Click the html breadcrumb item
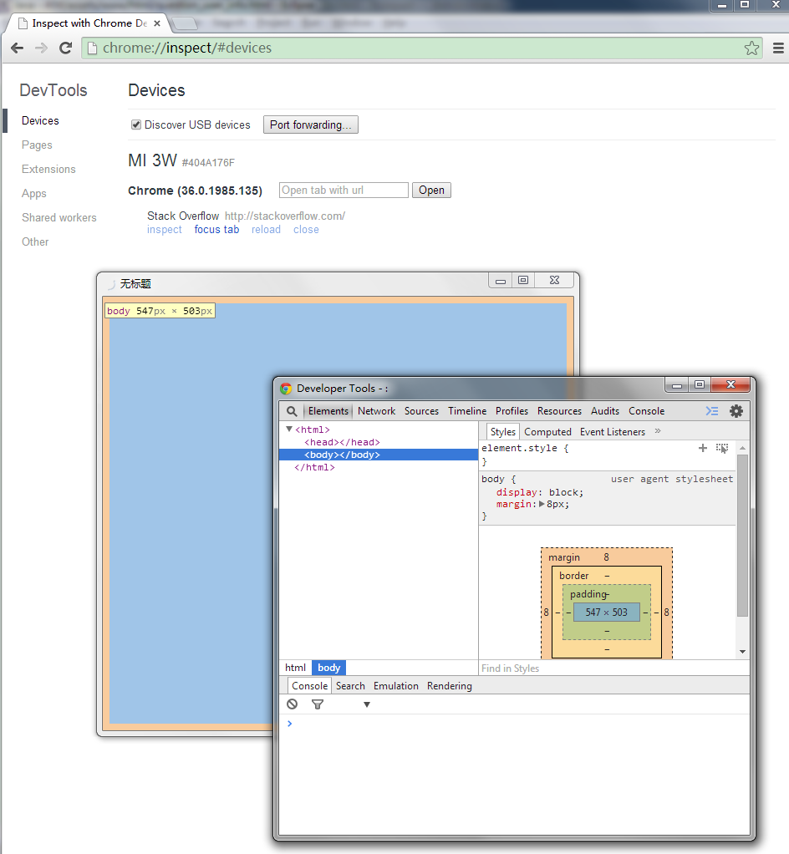 295,668
